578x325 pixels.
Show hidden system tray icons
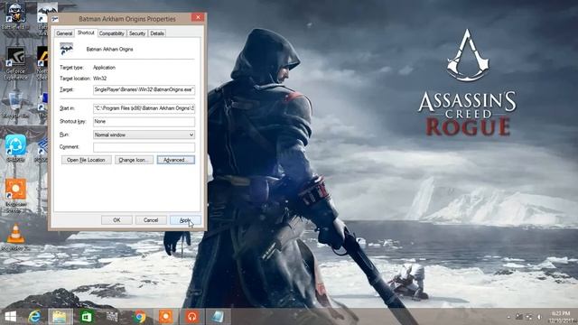[509, 317]
